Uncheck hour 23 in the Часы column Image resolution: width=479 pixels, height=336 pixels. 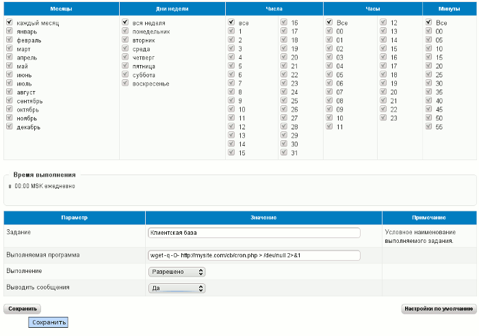383,118
